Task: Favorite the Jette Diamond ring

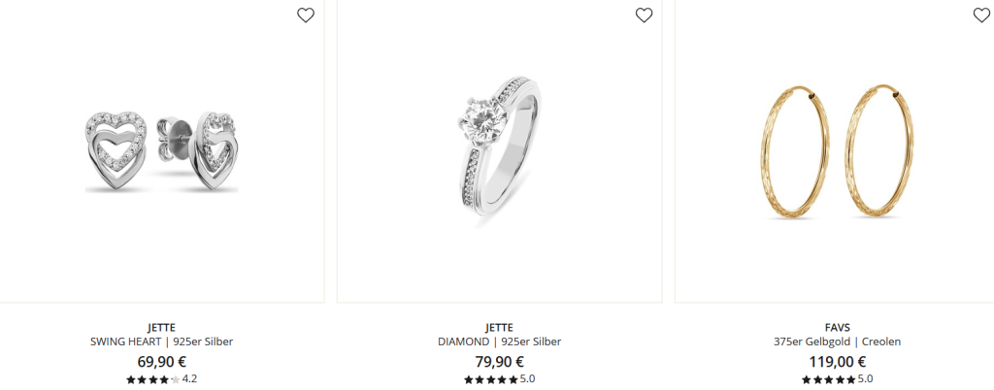Action: [x=645, y=16]
